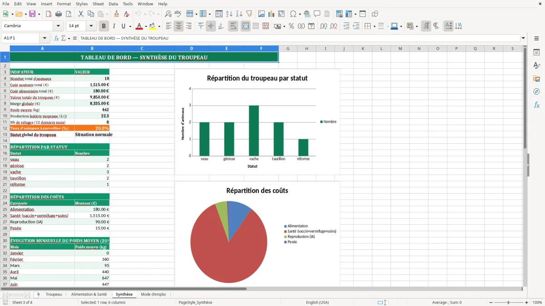
Task: Click the Cut scissors icon
Action: coord(81,14)
